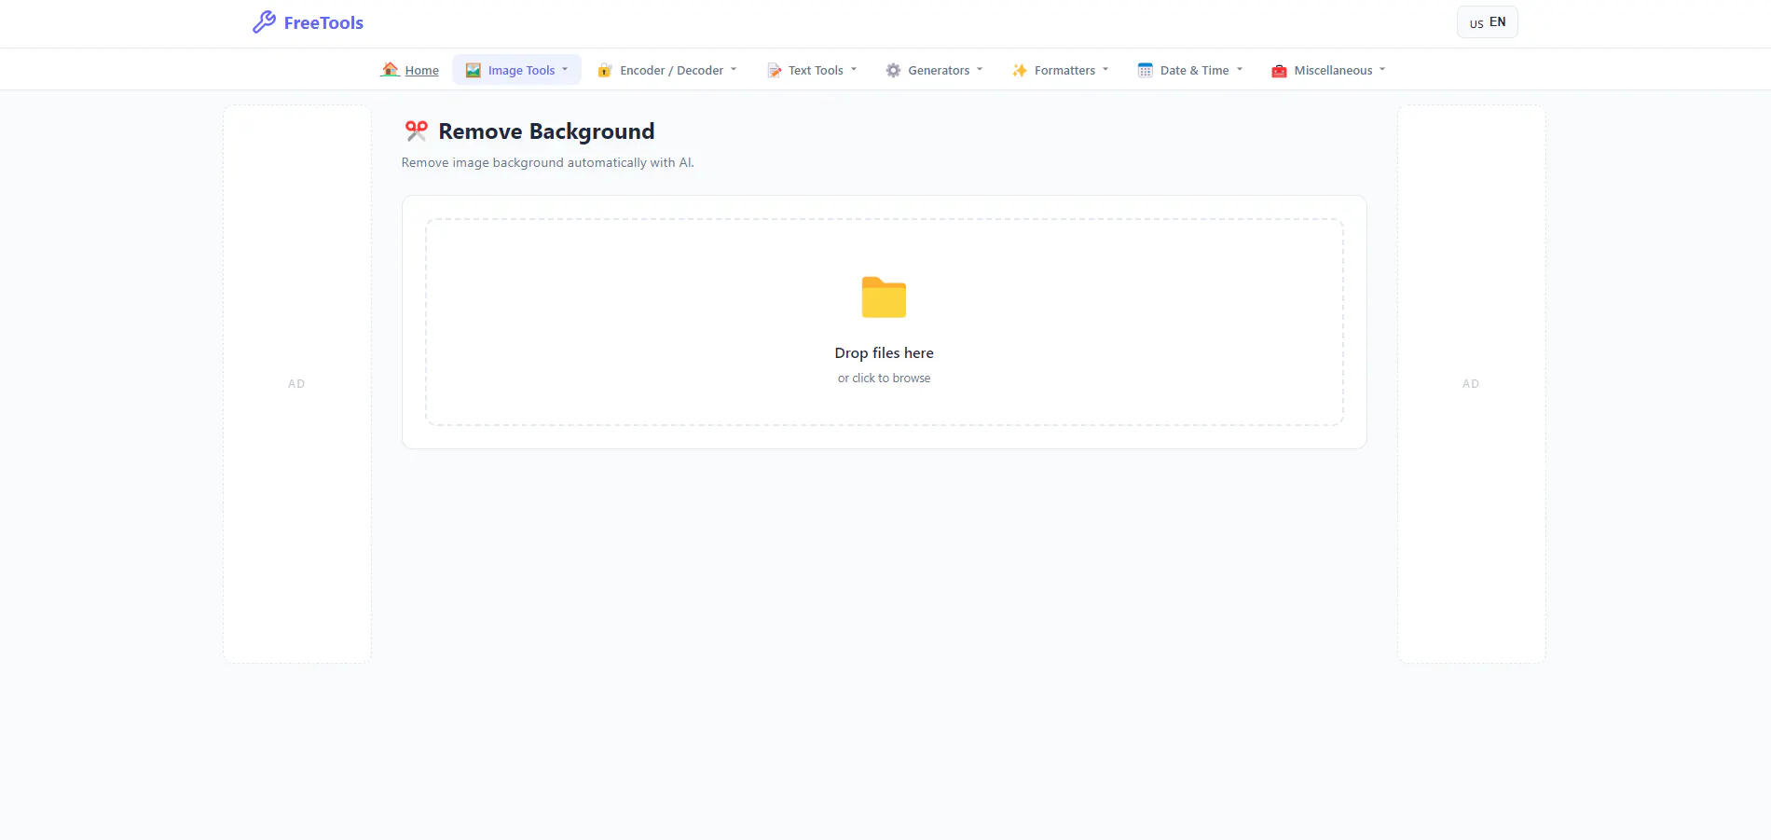1771x840 pixels.
Task: Expand the Miscellaneous dropdown arrow
Action: [1382, 70]
